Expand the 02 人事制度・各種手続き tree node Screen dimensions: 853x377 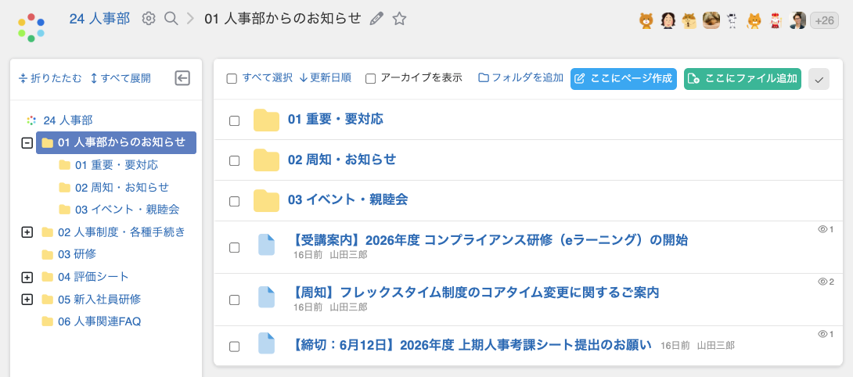[x=26, y=232]
